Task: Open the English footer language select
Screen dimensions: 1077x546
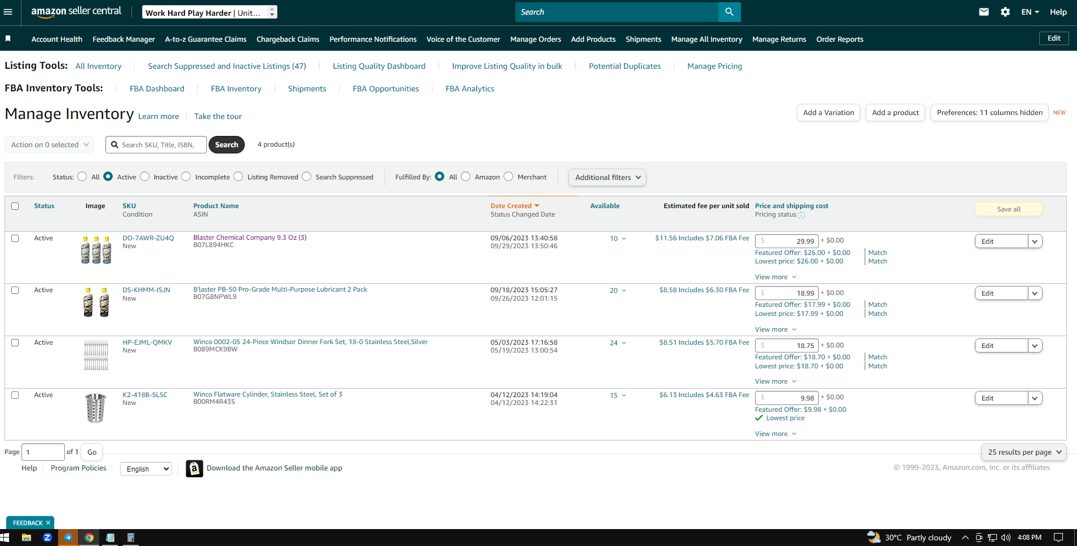Action: click(146, 469)
